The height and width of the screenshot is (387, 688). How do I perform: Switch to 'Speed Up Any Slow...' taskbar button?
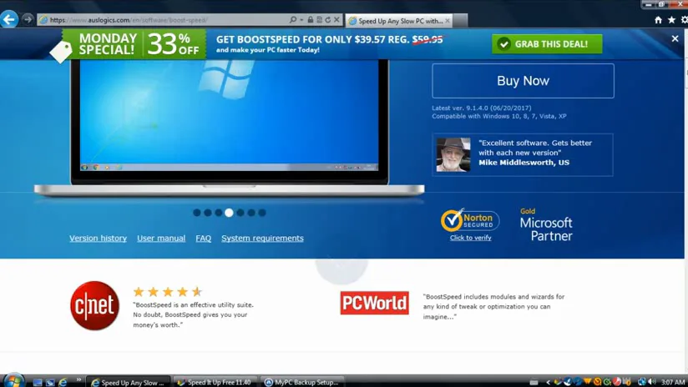(x=127, y=382)
